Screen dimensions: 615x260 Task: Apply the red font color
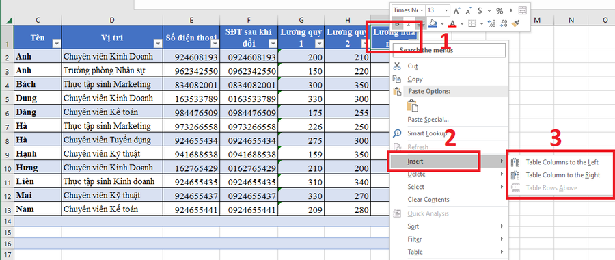point(452,23)
